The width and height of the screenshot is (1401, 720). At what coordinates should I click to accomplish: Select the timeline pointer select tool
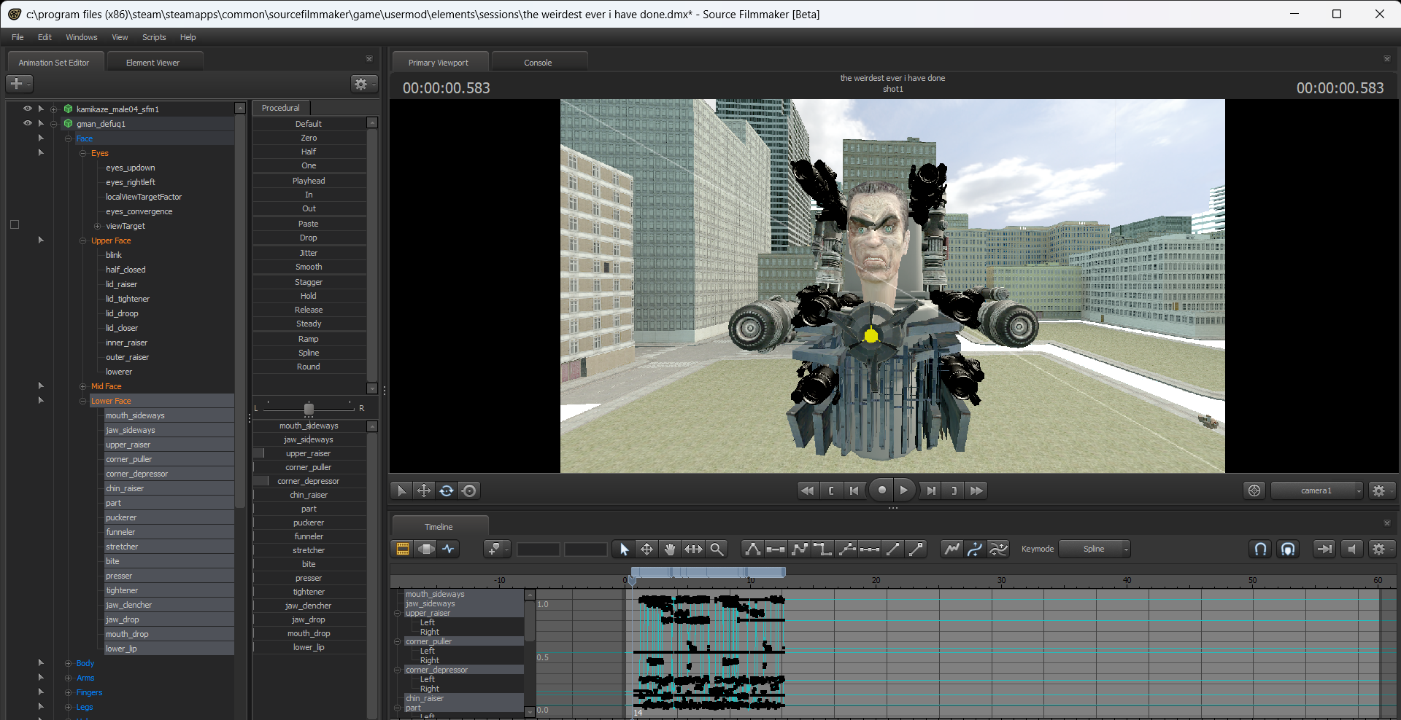(624, 549)
